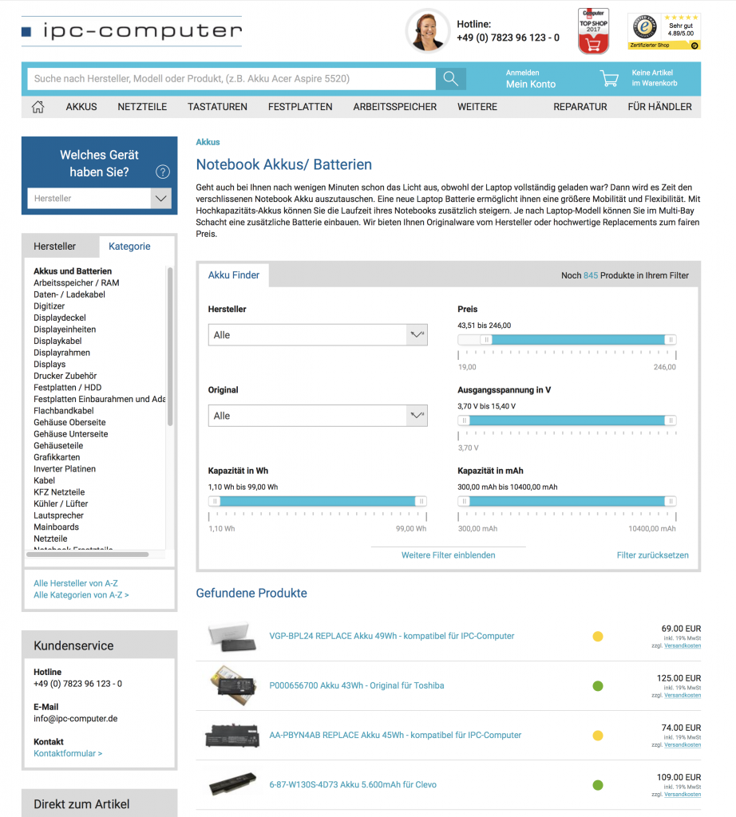Screen dimensions: 736x817
Task: Click the hotline agent photo
Action: click(427, 31)
